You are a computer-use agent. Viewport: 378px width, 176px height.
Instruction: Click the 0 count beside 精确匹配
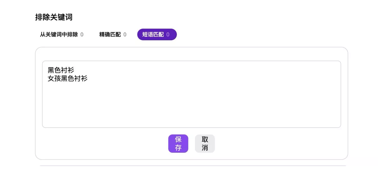(125, 35)
